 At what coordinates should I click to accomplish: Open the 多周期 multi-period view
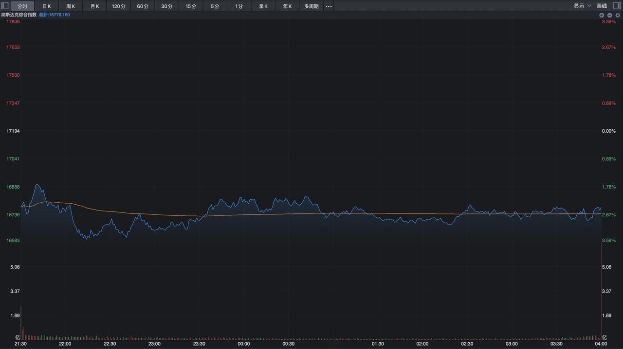tap(311, 6)
